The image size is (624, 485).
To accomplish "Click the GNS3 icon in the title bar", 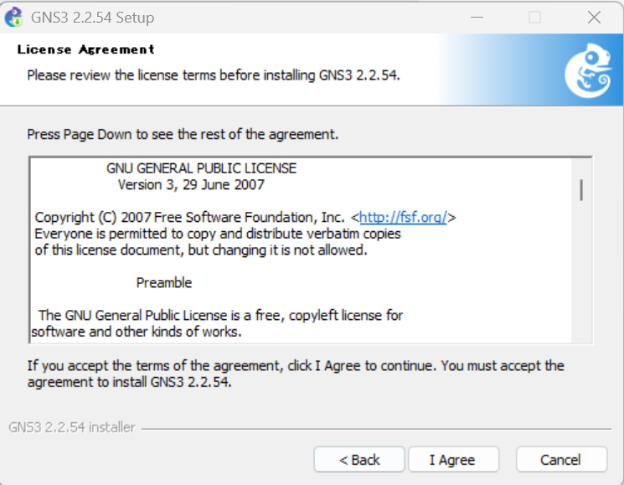I will pos(13,17).
